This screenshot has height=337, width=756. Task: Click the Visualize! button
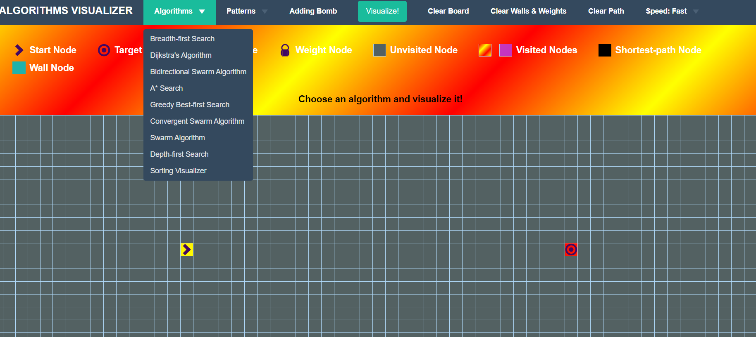pyautogui.click(x=382, y=11)
